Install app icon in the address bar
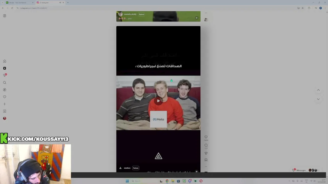The image size is (328, 184). [x=298, y=8]
